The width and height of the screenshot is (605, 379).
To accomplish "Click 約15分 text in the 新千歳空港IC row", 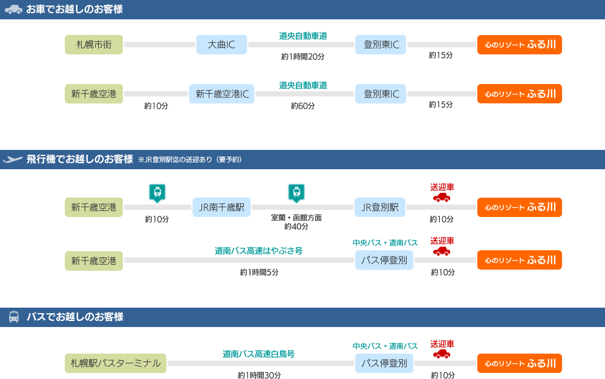I will pos(440,105).
